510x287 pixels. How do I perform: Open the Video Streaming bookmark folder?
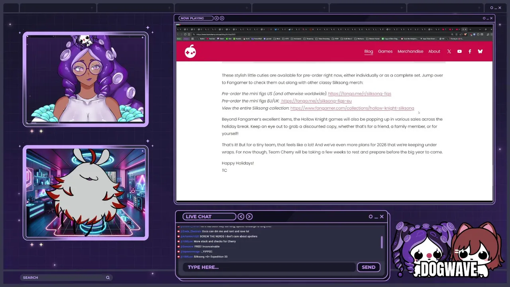coord(322,39)
